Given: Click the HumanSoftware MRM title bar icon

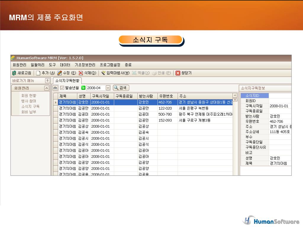Looking at the screenshot, I should click(x=13, y=58).
